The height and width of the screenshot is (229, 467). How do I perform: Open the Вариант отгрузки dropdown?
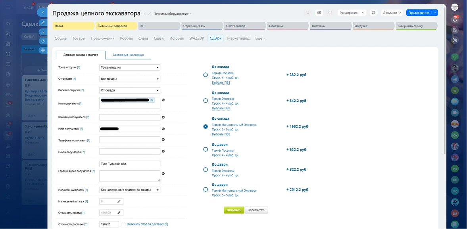(x=130, y=90)
